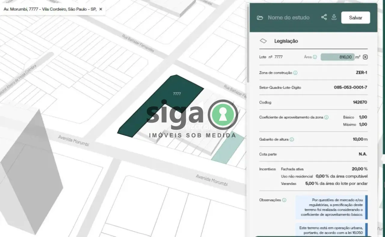Click the Legislação section title
Screen dimensions: 385x237
click(x=286, y=41)
